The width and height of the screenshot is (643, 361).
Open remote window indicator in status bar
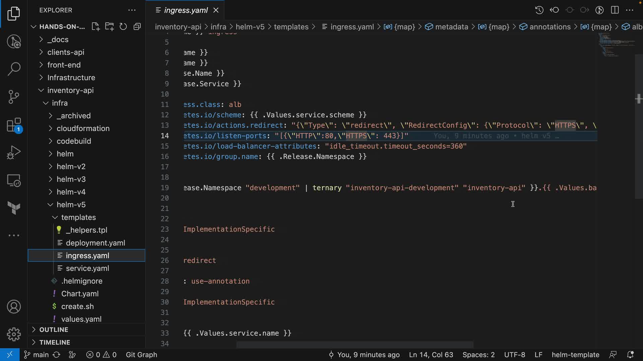(x=10, y=355)
